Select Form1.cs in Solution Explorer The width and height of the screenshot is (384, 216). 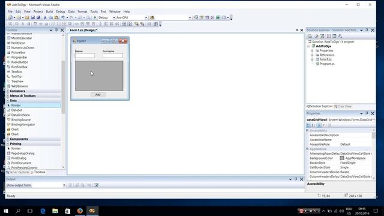point(325,59)
